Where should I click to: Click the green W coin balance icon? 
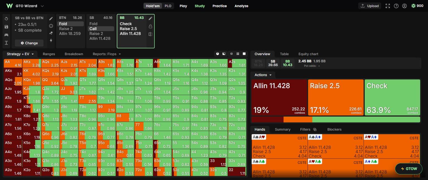pos(414,6)
